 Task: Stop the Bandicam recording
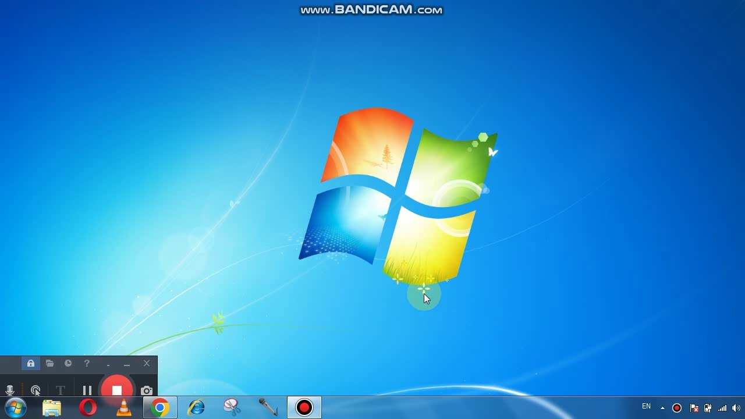pos(117,390)
